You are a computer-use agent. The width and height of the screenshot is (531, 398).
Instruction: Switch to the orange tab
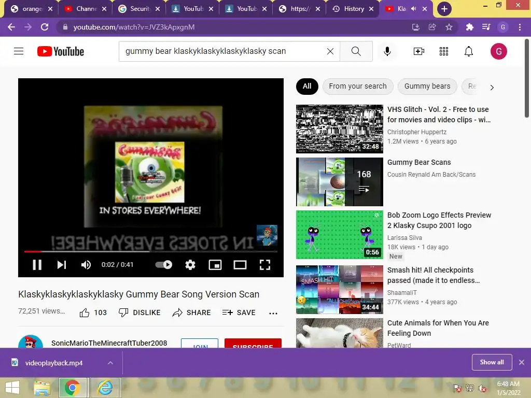32,9
